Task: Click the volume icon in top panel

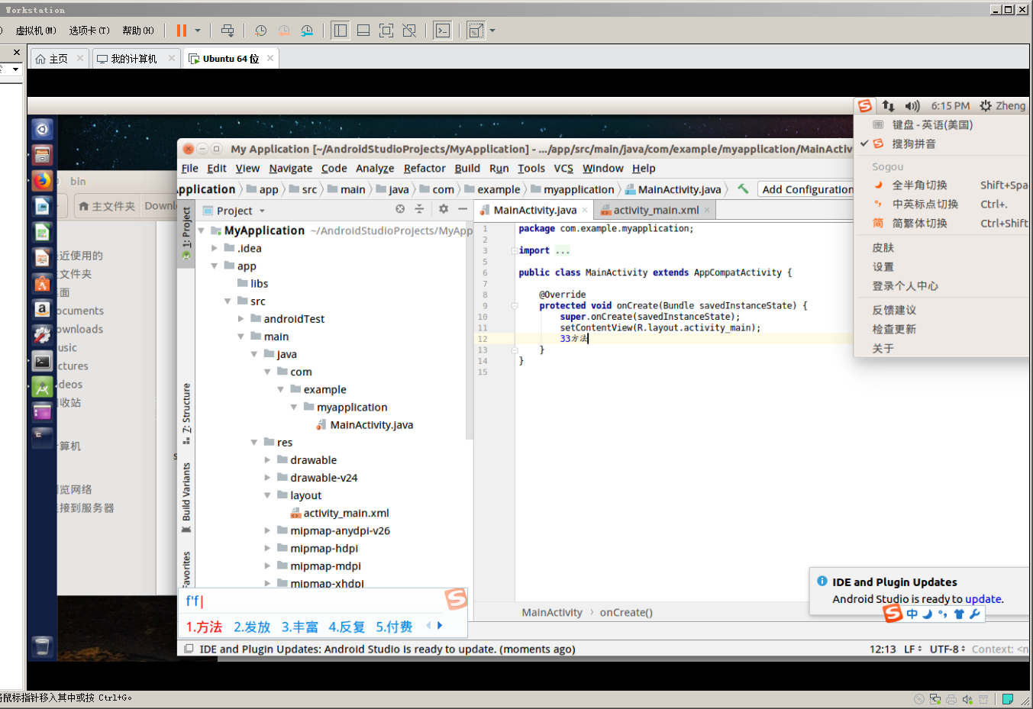Action: (912, 106)
